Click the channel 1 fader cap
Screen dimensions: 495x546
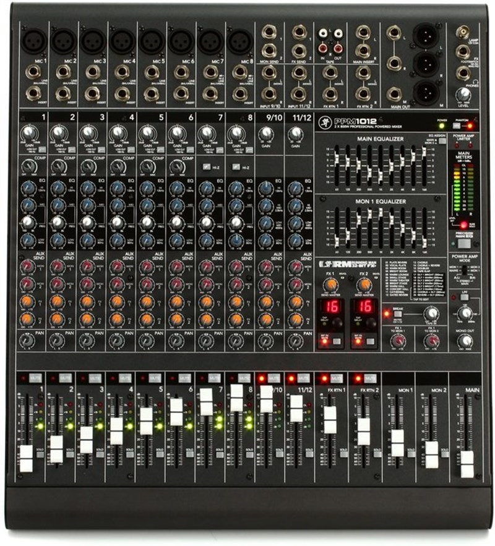[26, 458]
